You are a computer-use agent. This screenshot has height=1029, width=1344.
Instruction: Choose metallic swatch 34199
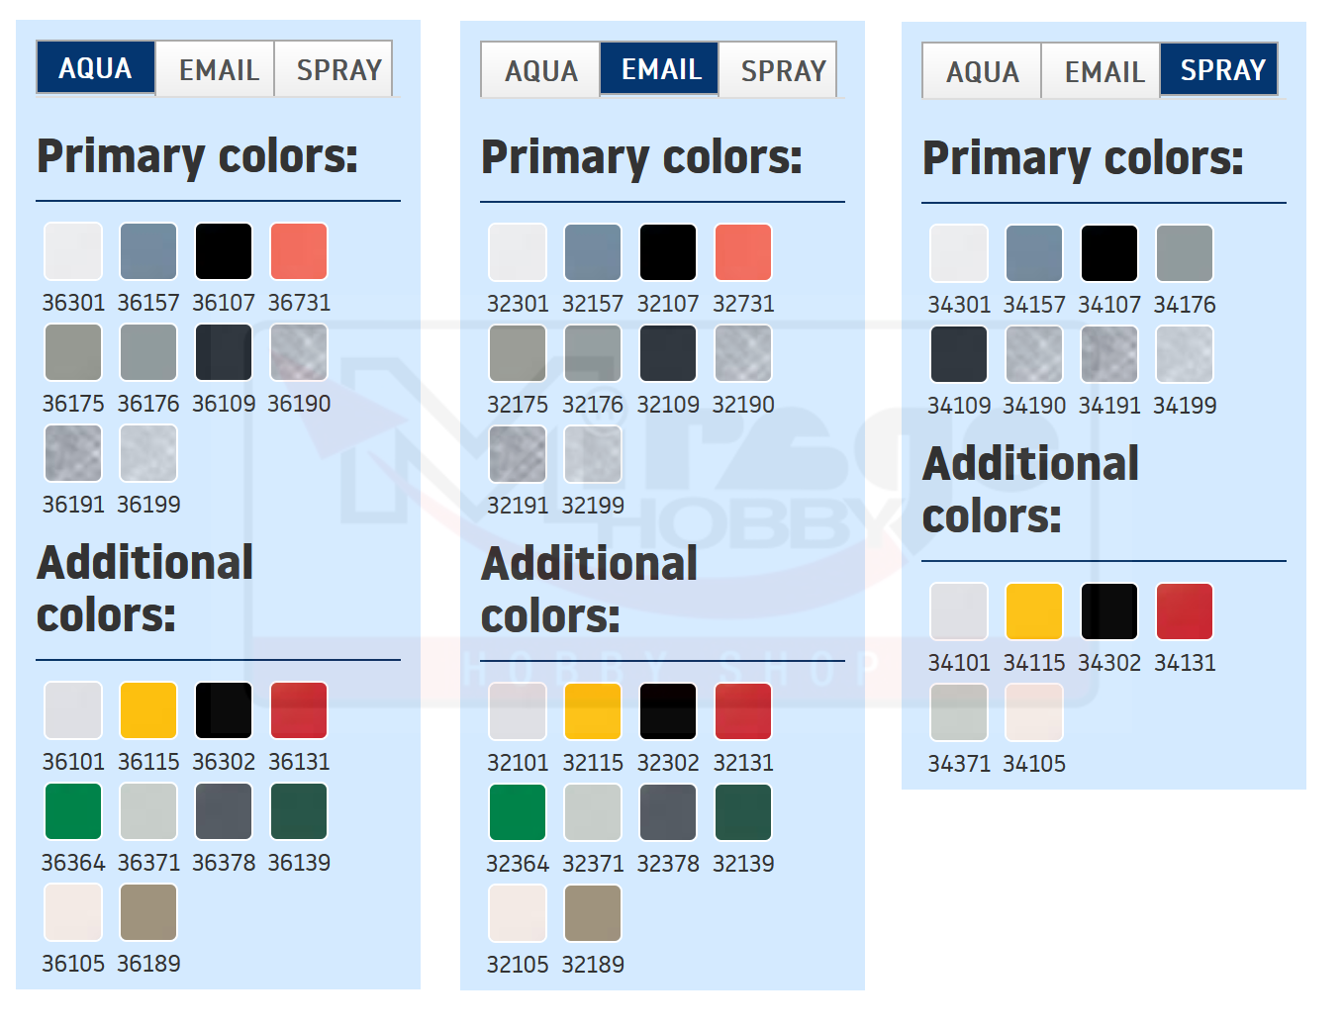pos(1185,354)
